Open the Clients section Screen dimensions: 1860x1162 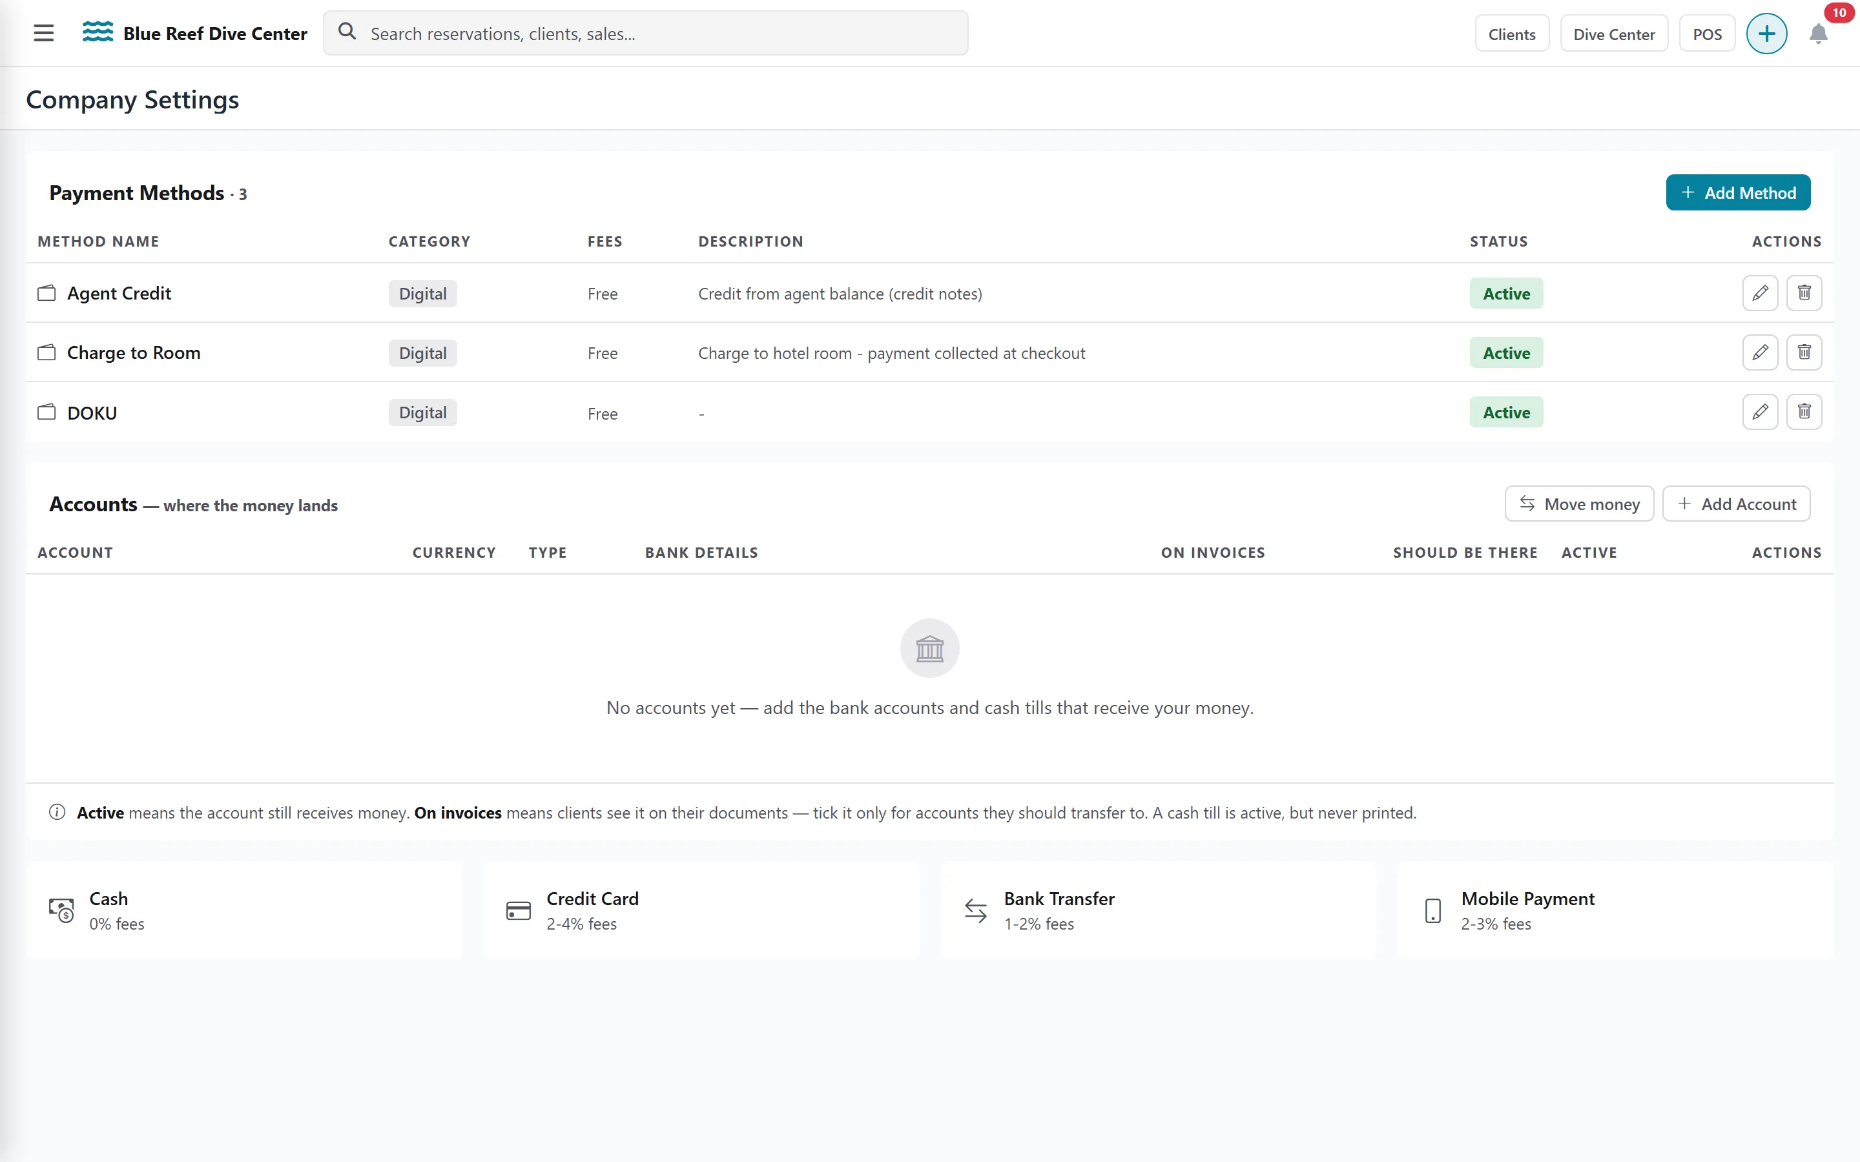(x=1512, y=34)
